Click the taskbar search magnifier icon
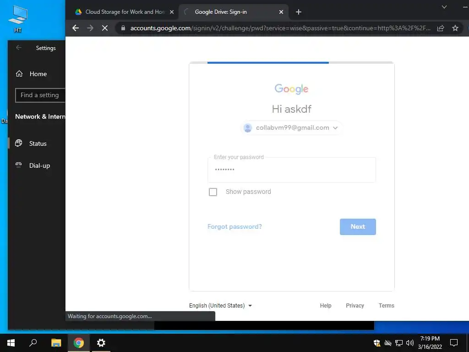The width and height of the screenshot is (469, 352). (33, 343)
